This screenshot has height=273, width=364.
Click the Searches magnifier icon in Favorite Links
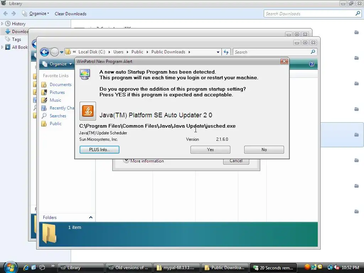click(44, 116)
